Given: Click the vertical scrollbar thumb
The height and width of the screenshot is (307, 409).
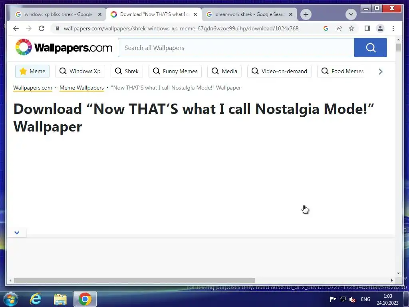Looking at the screenshot, I should click(398, 48).
